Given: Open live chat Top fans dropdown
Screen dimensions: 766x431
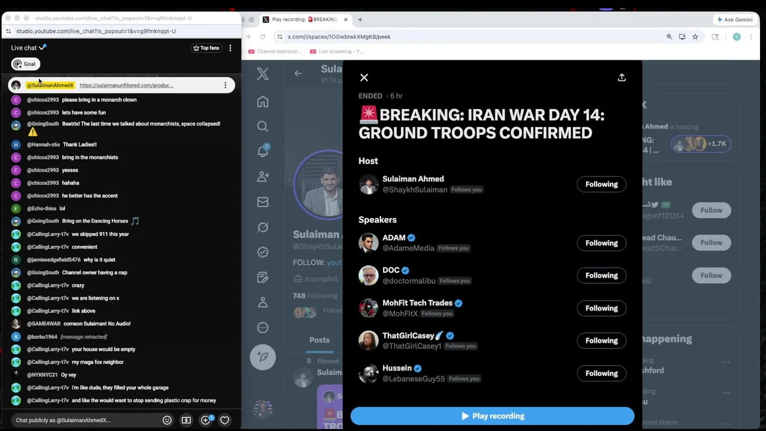Looking at the screenshot, I should click(x=205, y=48).
